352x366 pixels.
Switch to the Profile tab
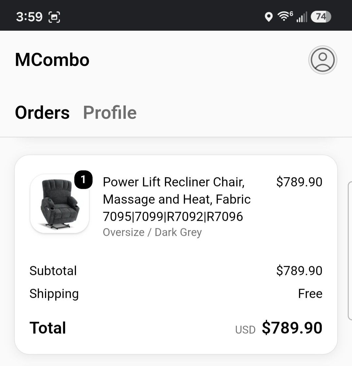110,113
